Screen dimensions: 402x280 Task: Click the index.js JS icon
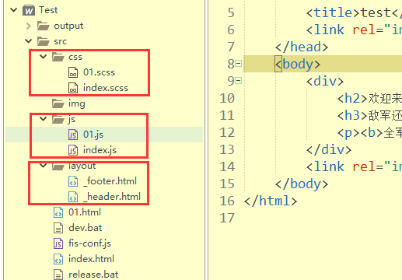(73, 150)
